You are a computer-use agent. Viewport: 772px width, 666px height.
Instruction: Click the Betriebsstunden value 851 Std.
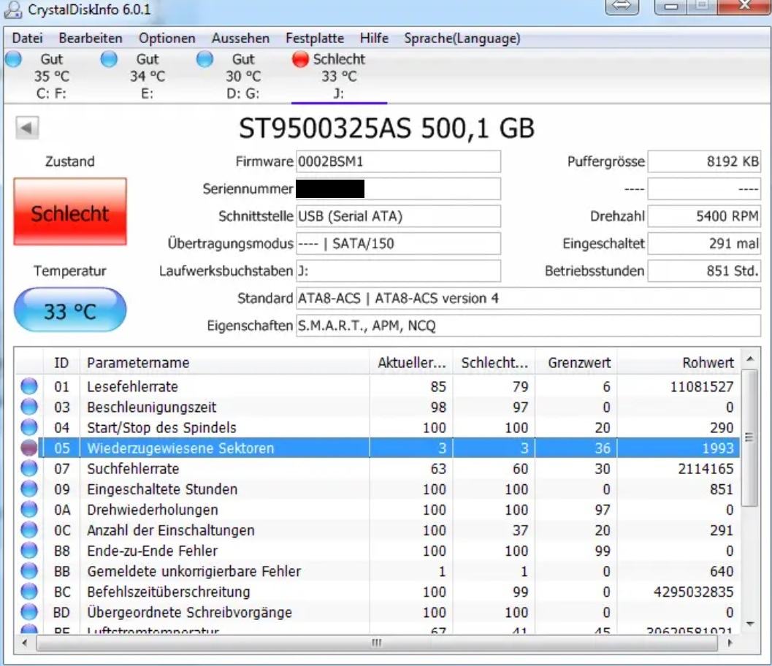click(704, 271)
